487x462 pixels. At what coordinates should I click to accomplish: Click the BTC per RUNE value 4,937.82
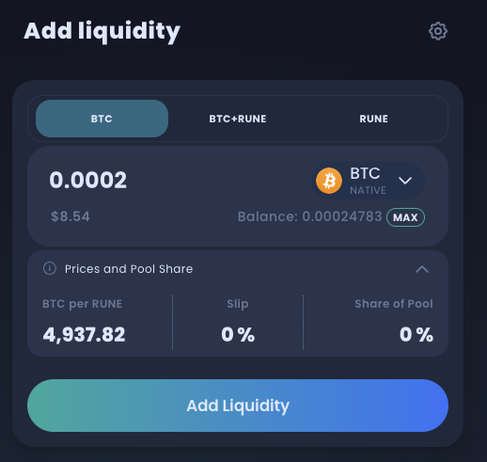pos(84,334)
